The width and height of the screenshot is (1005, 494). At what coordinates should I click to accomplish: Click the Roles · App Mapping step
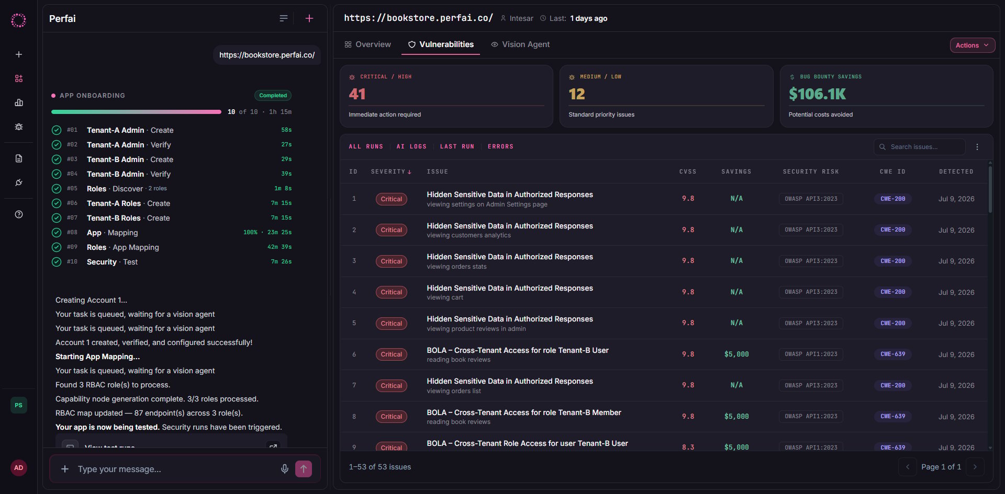tap(172, 247)
